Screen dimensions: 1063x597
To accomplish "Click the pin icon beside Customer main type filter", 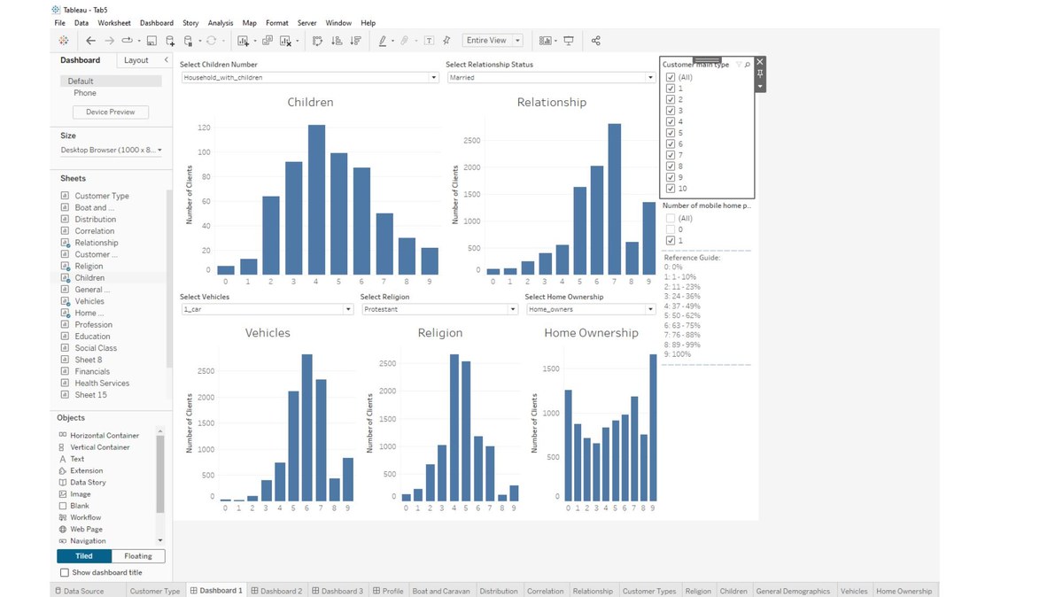I will tap(760, 74).
